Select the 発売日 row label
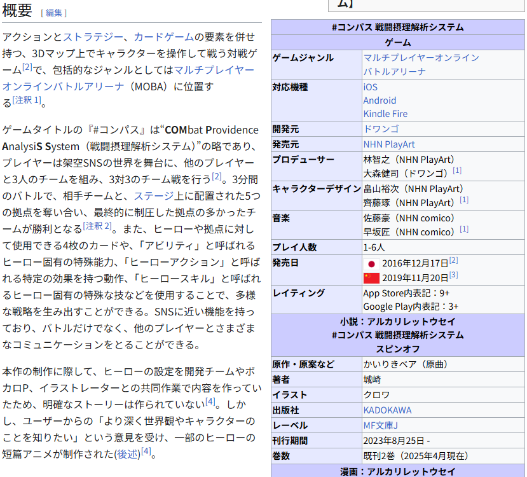Image resolution: width=527 pixels, height=477 pixels. (285, 263)
